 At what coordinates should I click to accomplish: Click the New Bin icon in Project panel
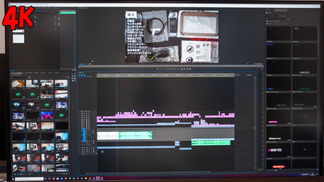64,174
